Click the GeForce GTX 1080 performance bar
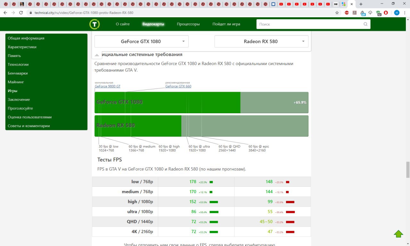The width and height of the screenshot is (410, 246). point(201,102)
